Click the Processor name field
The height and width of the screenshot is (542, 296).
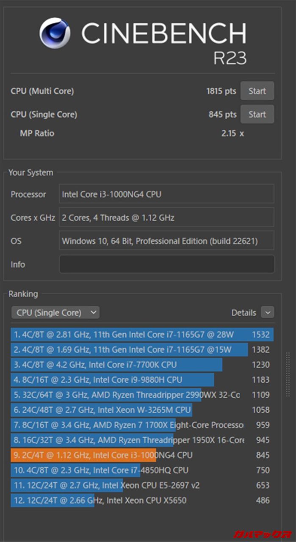166,194
